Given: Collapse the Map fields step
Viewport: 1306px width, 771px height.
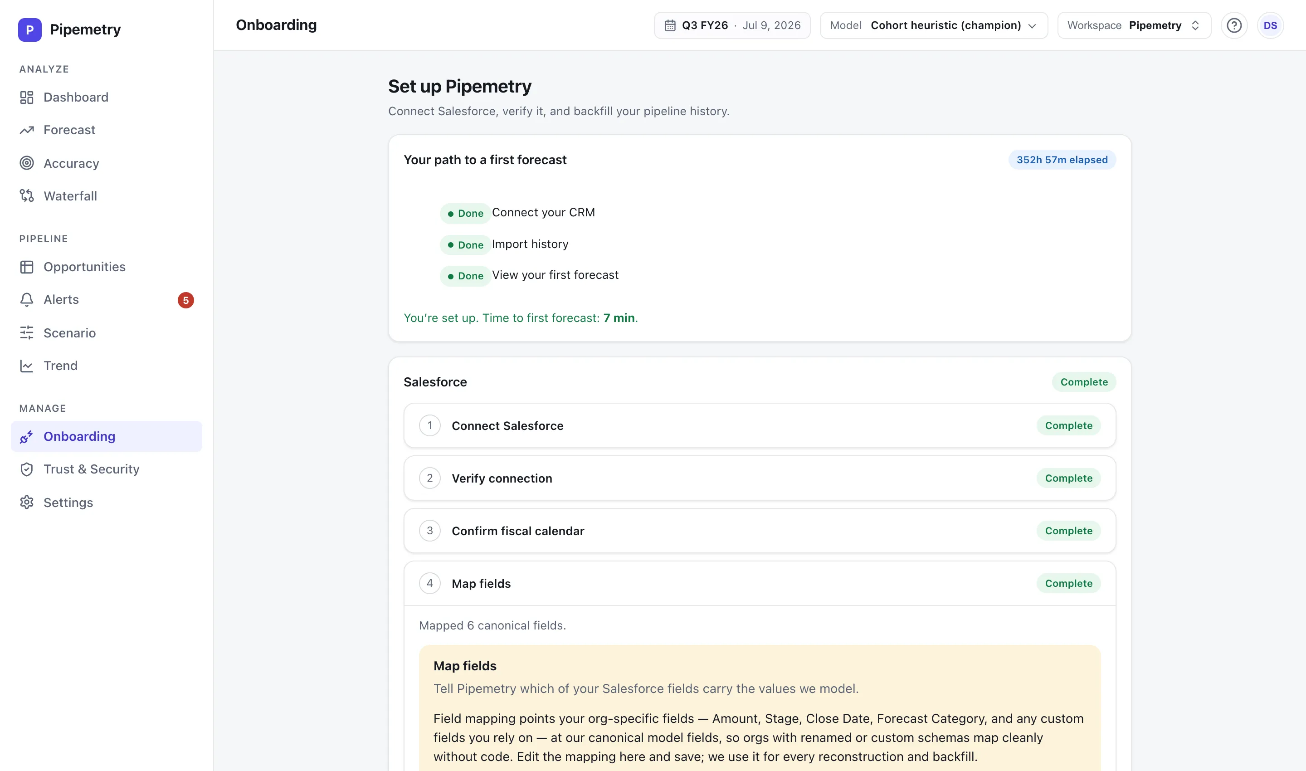Looking at the screenshot, I should (x=760, y=583).
